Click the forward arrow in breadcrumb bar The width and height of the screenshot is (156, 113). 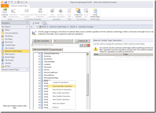(35, 27)
